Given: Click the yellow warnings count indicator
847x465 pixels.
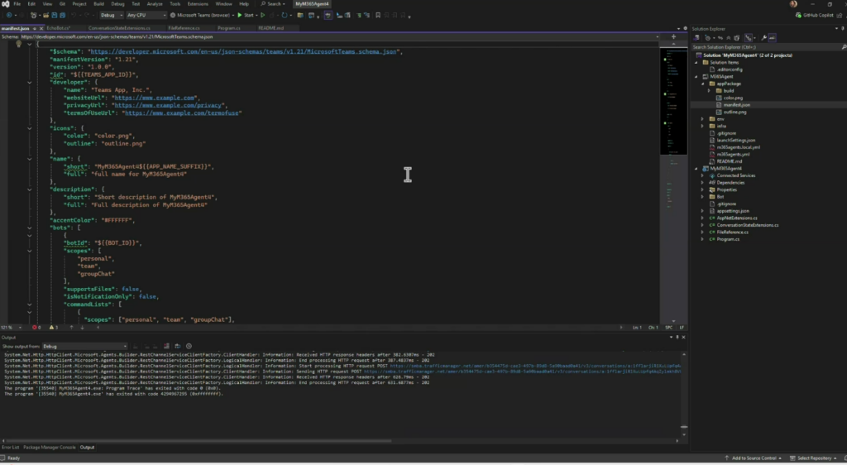Looking at the screenshot, I should [54, 328].
